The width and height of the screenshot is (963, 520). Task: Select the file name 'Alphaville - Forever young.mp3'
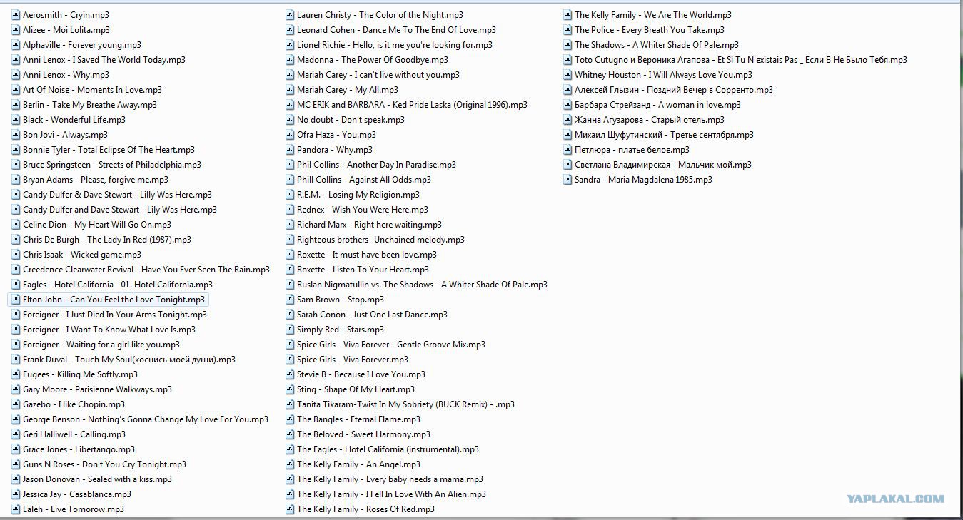[82, 45]
